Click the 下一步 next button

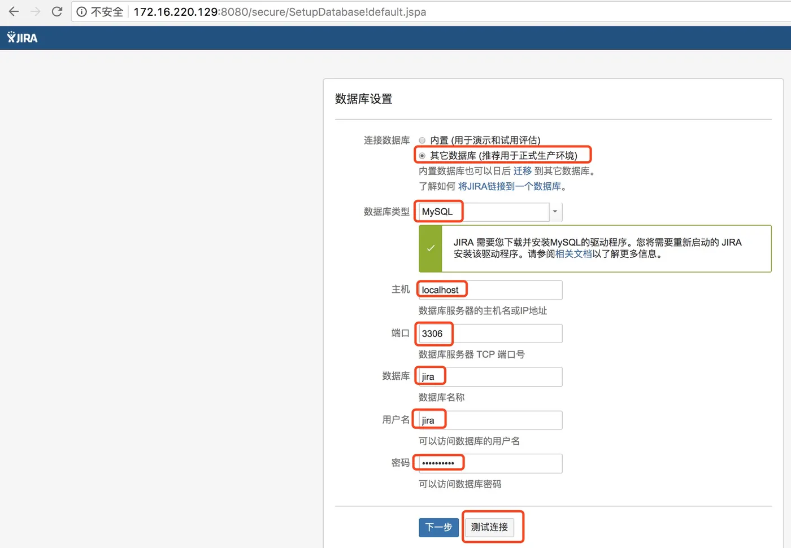439,527
